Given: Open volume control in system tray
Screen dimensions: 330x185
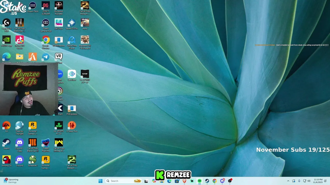Looking at the screenshot, I should pos(309,181).
